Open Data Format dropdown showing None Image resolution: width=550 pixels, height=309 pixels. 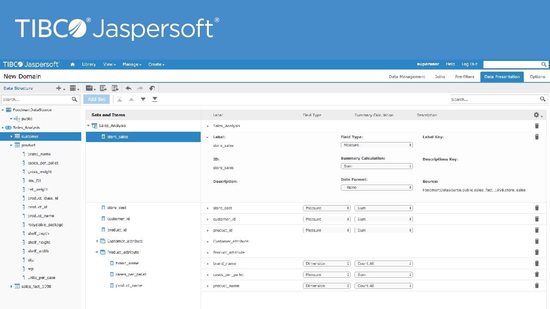tap(377, 188)
